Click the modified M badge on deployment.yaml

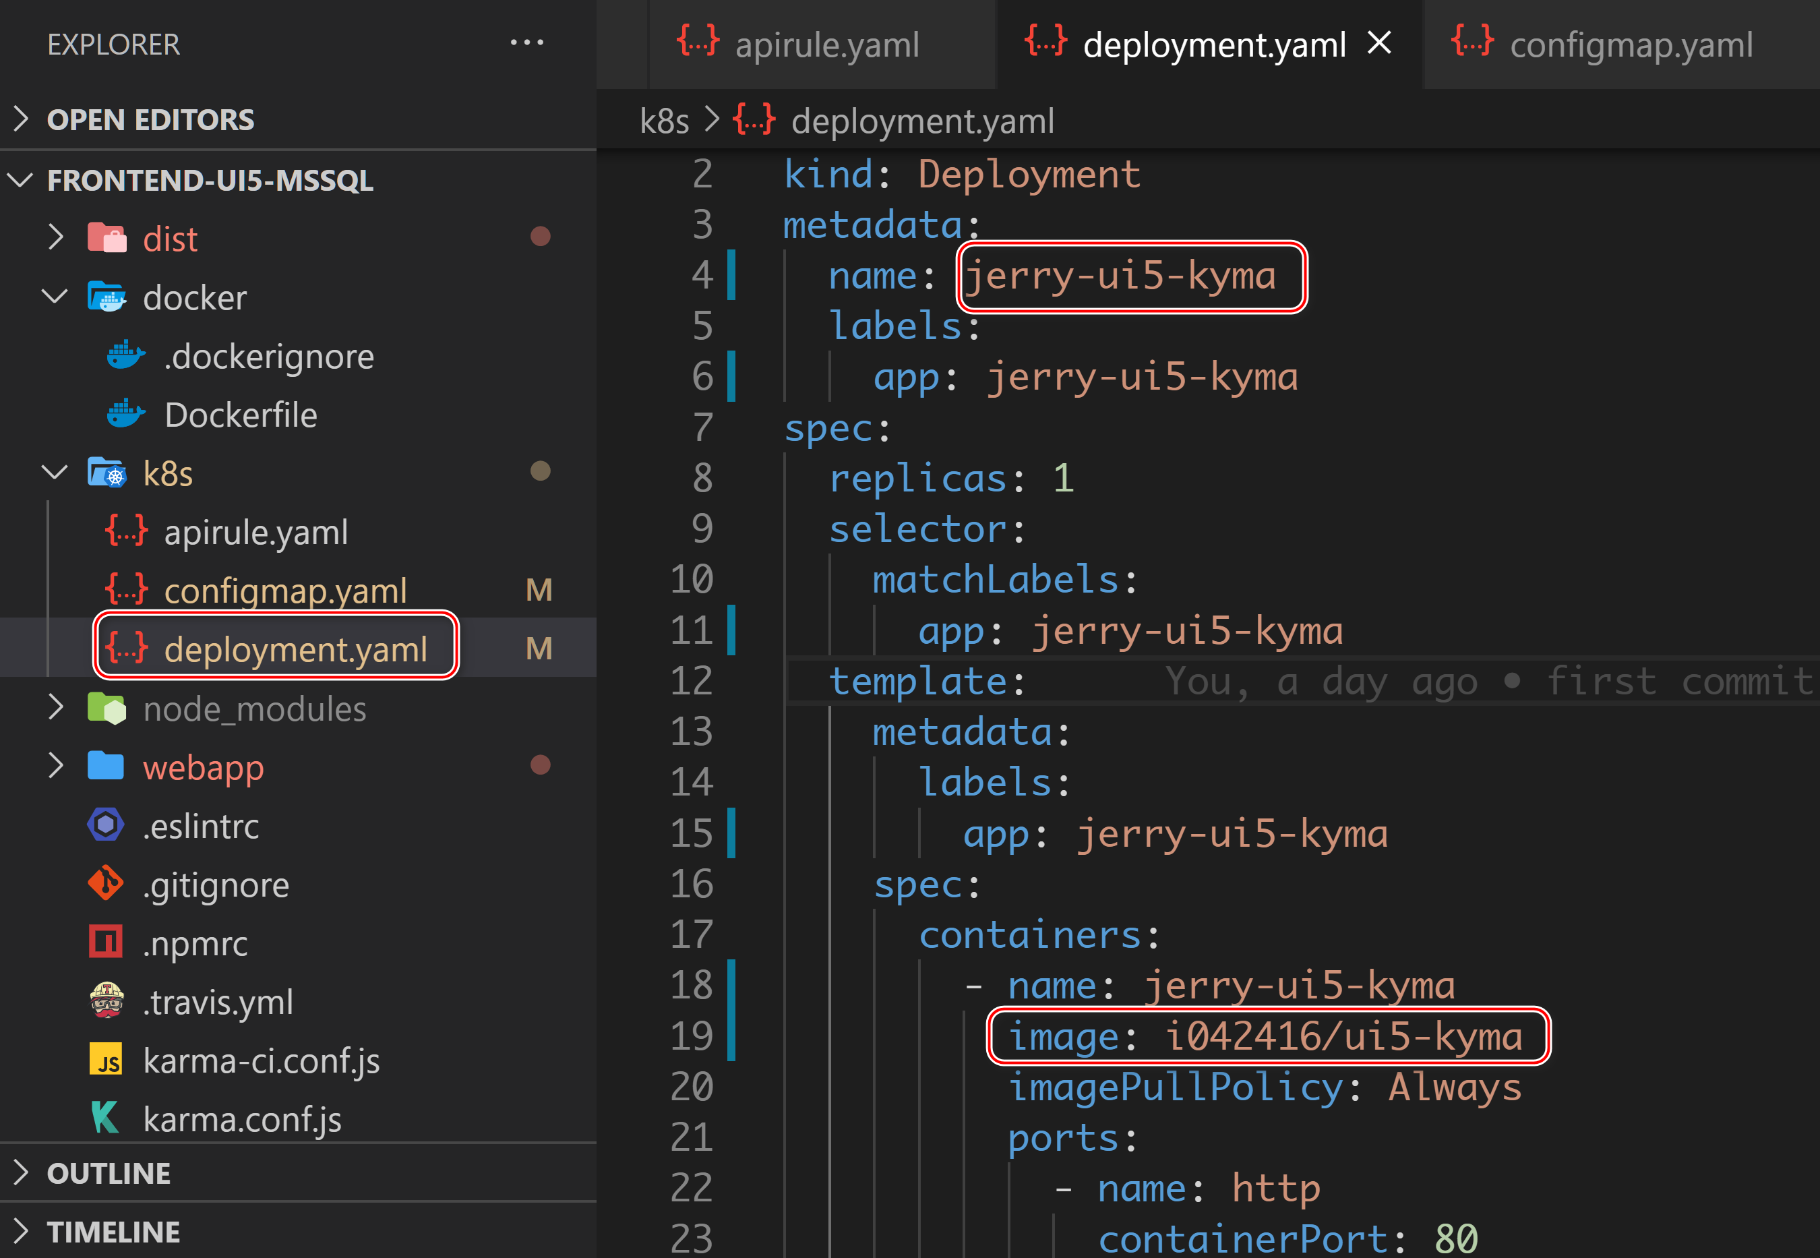click(539, 648)
